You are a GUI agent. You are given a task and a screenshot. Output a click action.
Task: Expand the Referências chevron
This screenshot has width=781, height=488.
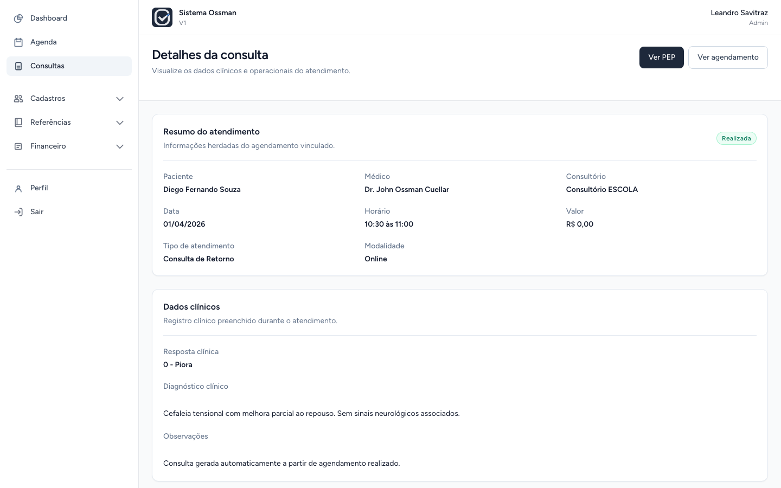120,123
